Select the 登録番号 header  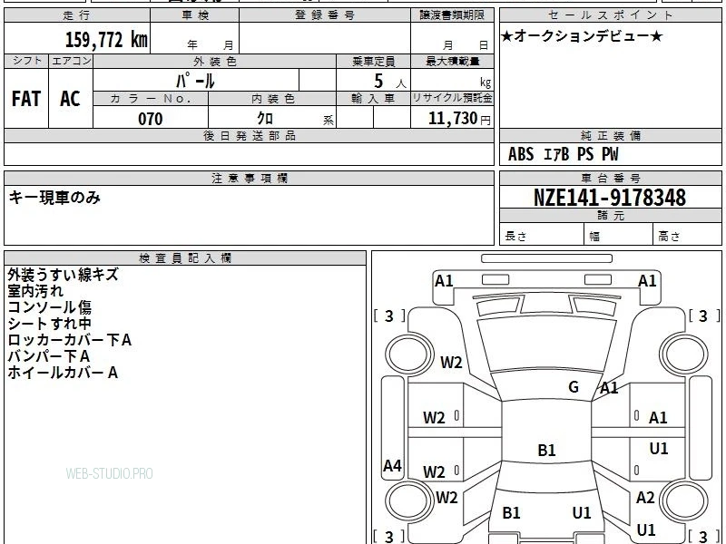click(x=325, y=15)
